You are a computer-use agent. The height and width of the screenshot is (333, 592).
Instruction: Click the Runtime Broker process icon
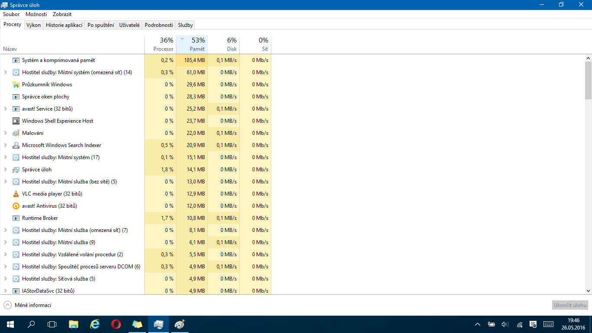click(x=16, y=218)
